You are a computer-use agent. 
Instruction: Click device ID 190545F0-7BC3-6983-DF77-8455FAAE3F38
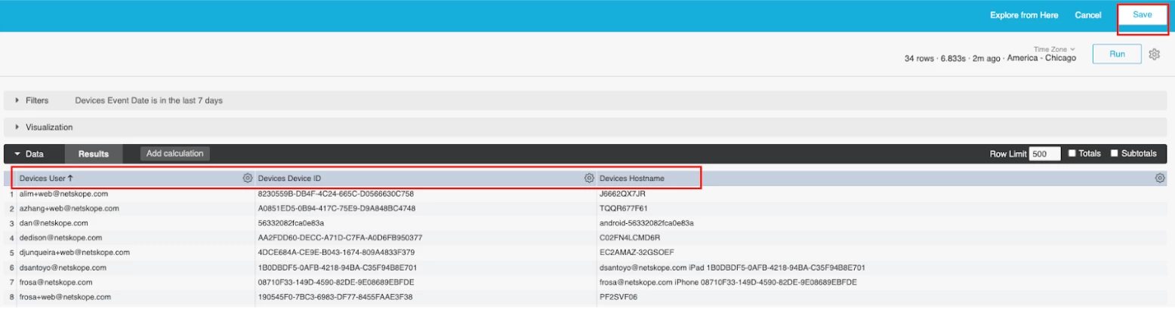(335, 296)
